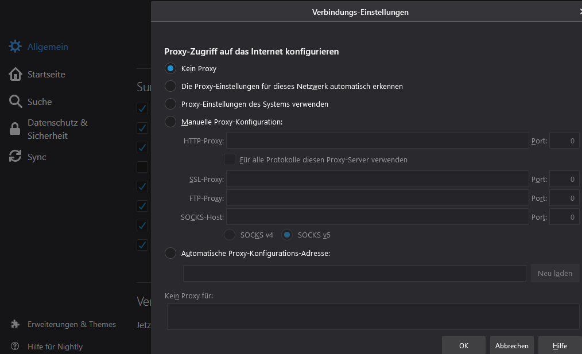
Task: Click the Erweiterungen & Themes puzzle icon
Action: point(15,324)
